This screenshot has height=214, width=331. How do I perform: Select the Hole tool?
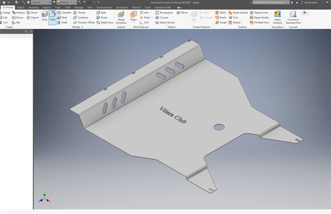click(x=45, y=16)
